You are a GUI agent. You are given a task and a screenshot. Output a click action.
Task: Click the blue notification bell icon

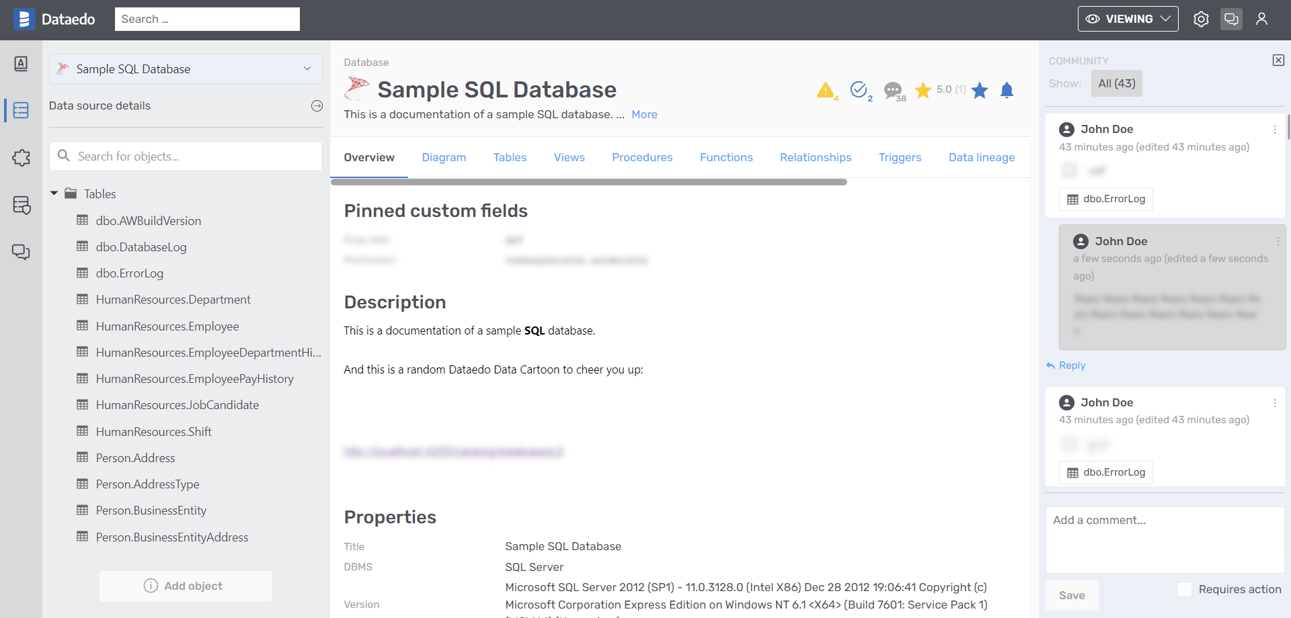coord(1007,90)
